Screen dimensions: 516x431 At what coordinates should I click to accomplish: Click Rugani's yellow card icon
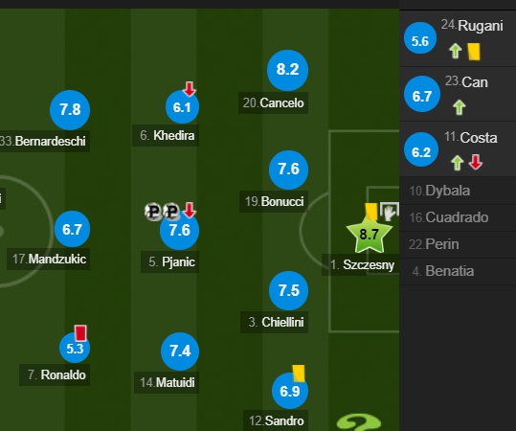(x=474, y=52)
